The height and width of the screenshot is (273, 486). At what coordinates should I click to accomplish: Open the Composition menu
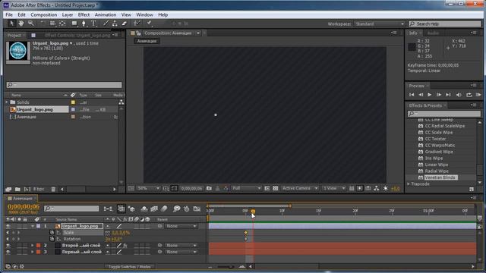click(44, 14)
